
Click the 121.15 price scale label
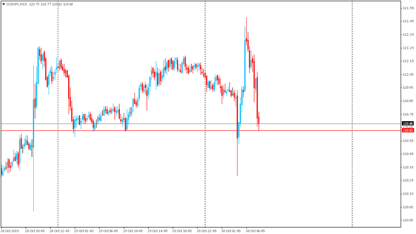(409, 61)
